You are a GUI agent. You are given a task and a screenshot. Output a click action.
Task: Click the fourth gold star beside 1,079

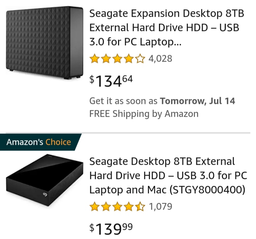click(x=129, y=207)
